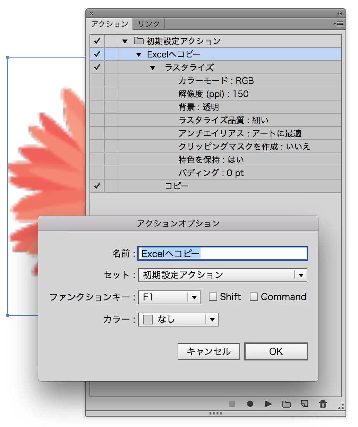358x427 pixels.
Task: Enable the Shift modifier checkbox
Action: point(213,297)
